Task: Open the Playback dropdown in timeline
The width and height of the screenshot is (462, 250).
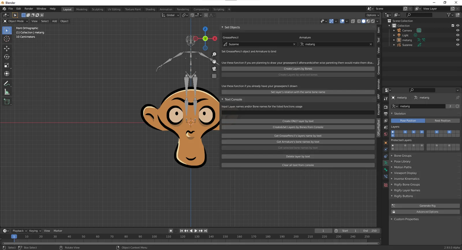Action: tap(19, 231)
